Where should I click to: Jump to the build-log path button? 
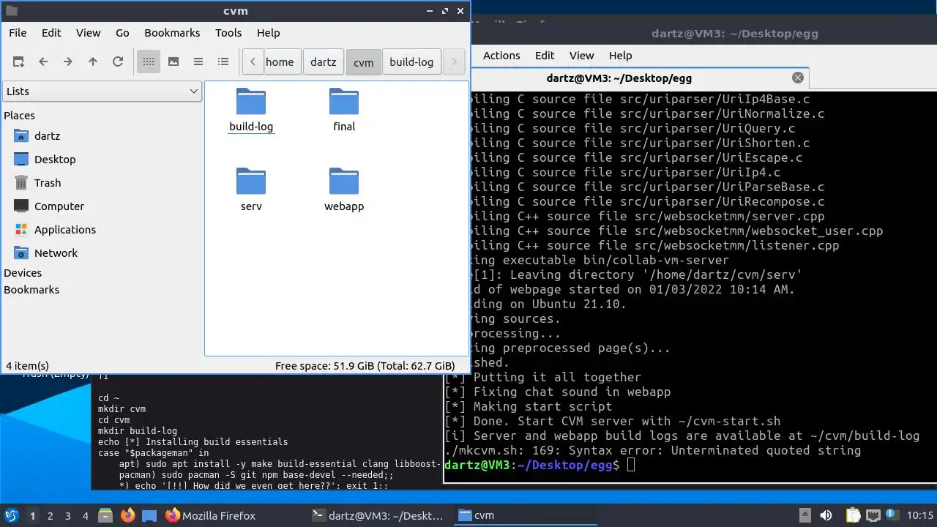(x=411, y=62)
